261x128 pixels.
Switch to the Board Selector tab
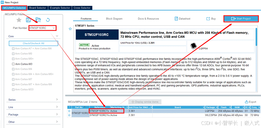[38, 8]
